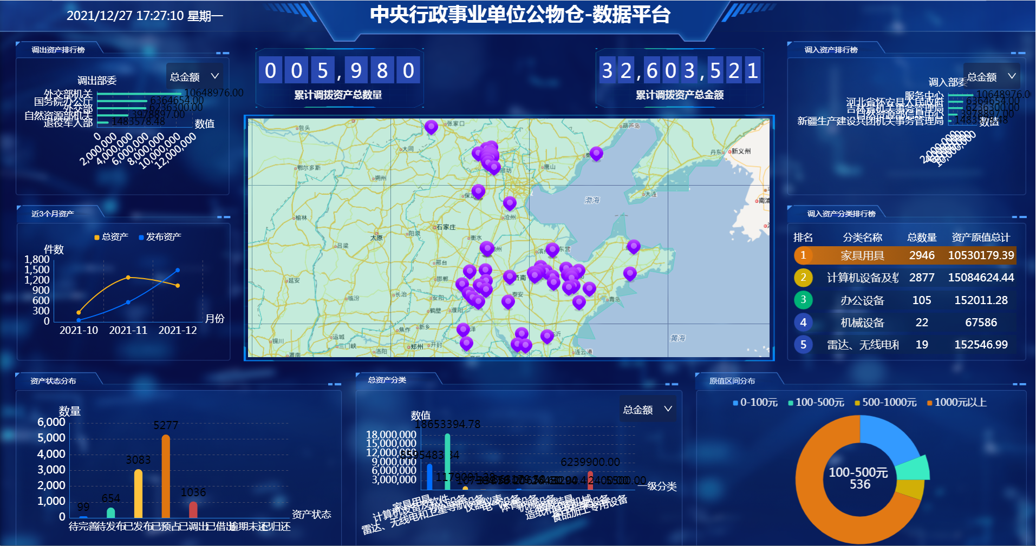Click the 办公设备 category name

pos(862,300)
